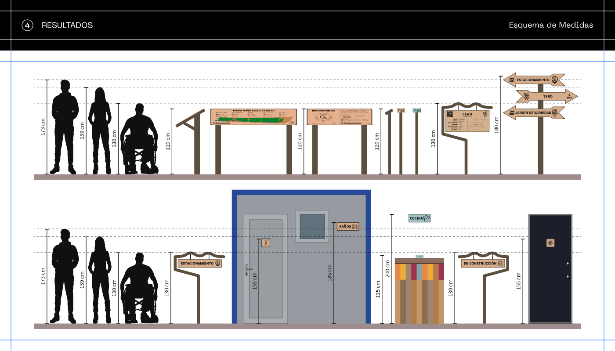615x351 pixels.
Task: Click the top ESTACIONAMIENTO arrow sign
Action: pyautogui.click(x=534, y=80)
